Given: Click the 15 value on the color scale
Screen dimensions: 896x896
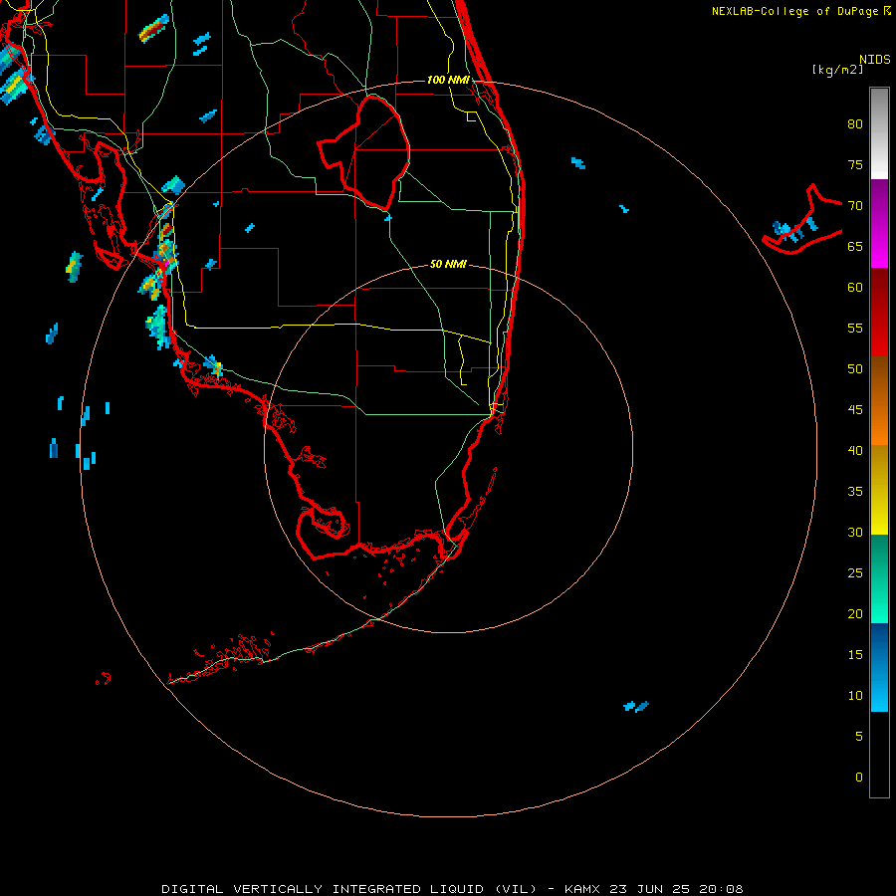Looking at the screenshot, I should pos(855,654).
